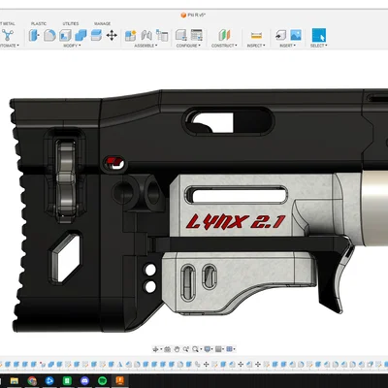Switch to the Plastic tab
The height and width of the screenshot is (388, 388).
click(x=39, y=23)
